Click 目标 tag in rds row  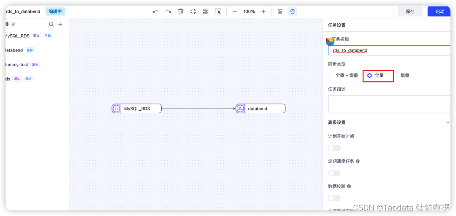[x=28, y=79]
